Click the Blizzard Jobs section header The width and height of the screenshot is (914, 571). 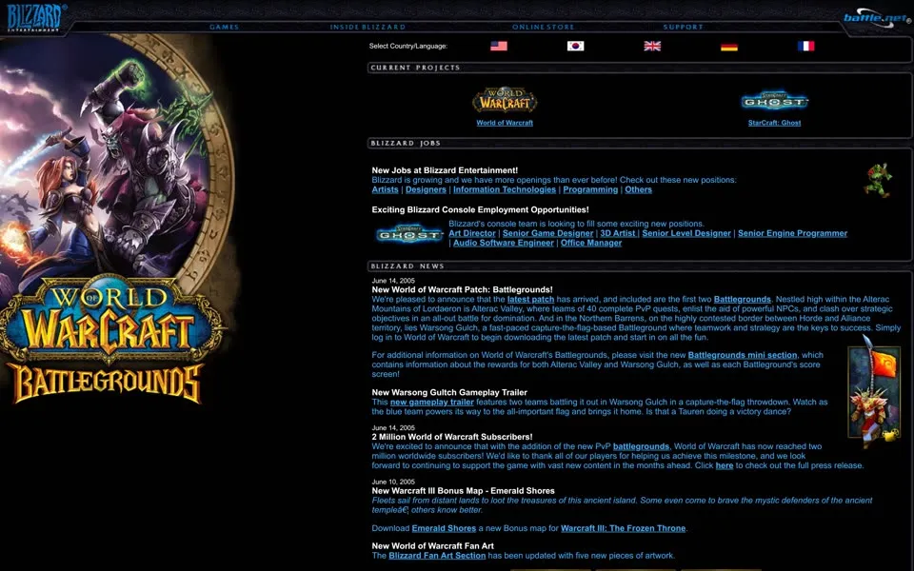coord(406,144)
